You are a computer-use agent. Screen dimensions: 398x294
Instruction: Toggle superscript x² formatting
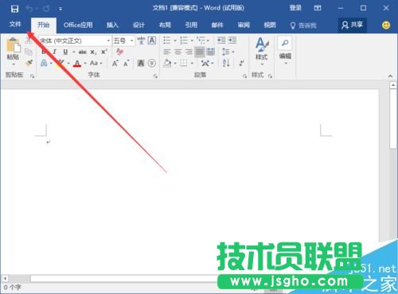104,52
